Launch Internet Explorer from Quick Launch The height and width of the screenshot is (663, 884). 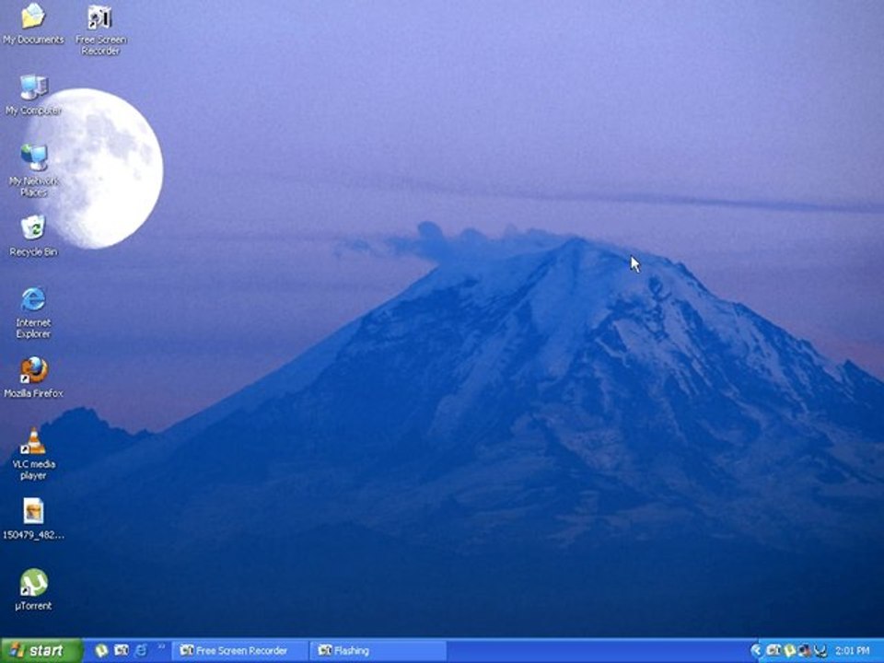[141, 651]
